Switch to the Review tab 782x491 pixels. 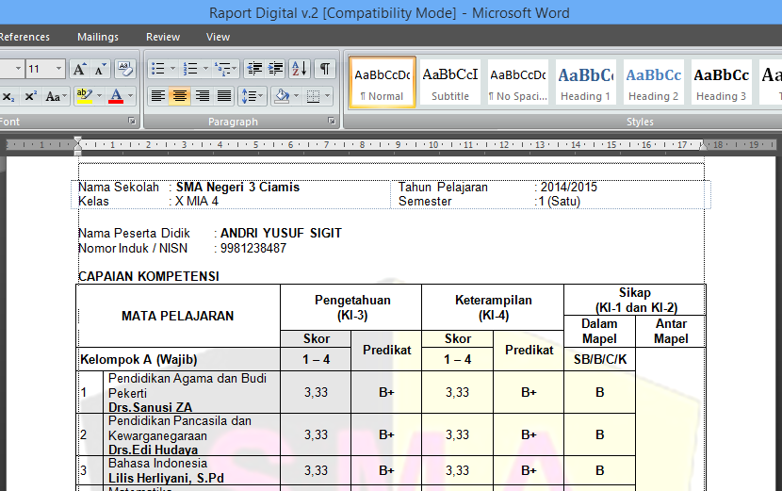point(163,37)
